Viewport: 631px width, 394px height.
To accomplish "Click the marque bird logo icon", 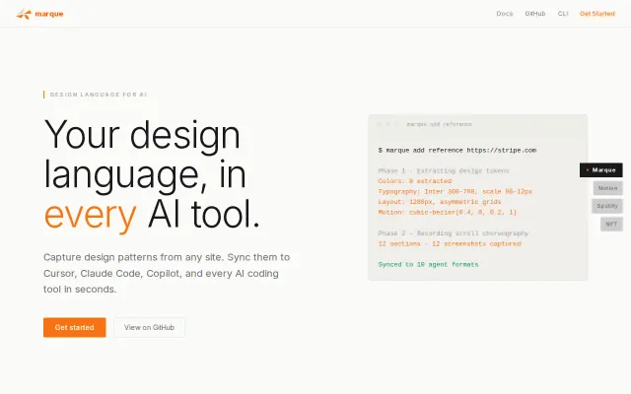I will 24,14.
